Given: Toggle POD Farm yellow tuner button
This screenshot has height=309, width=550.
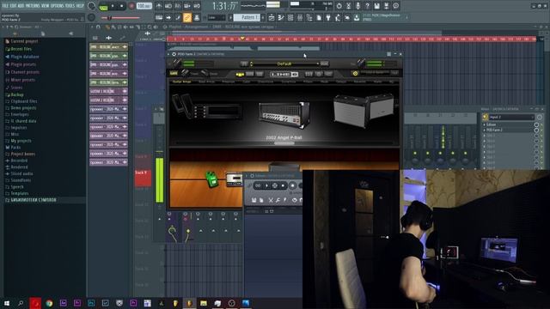Looking at the screenshot, I should (355, 73).
